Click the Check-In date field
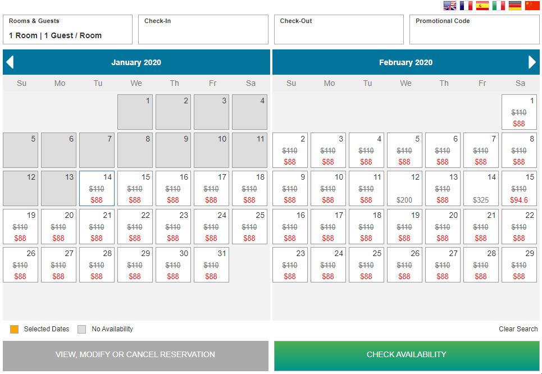The height and width of the screenshot is (374, 542). 203,30
